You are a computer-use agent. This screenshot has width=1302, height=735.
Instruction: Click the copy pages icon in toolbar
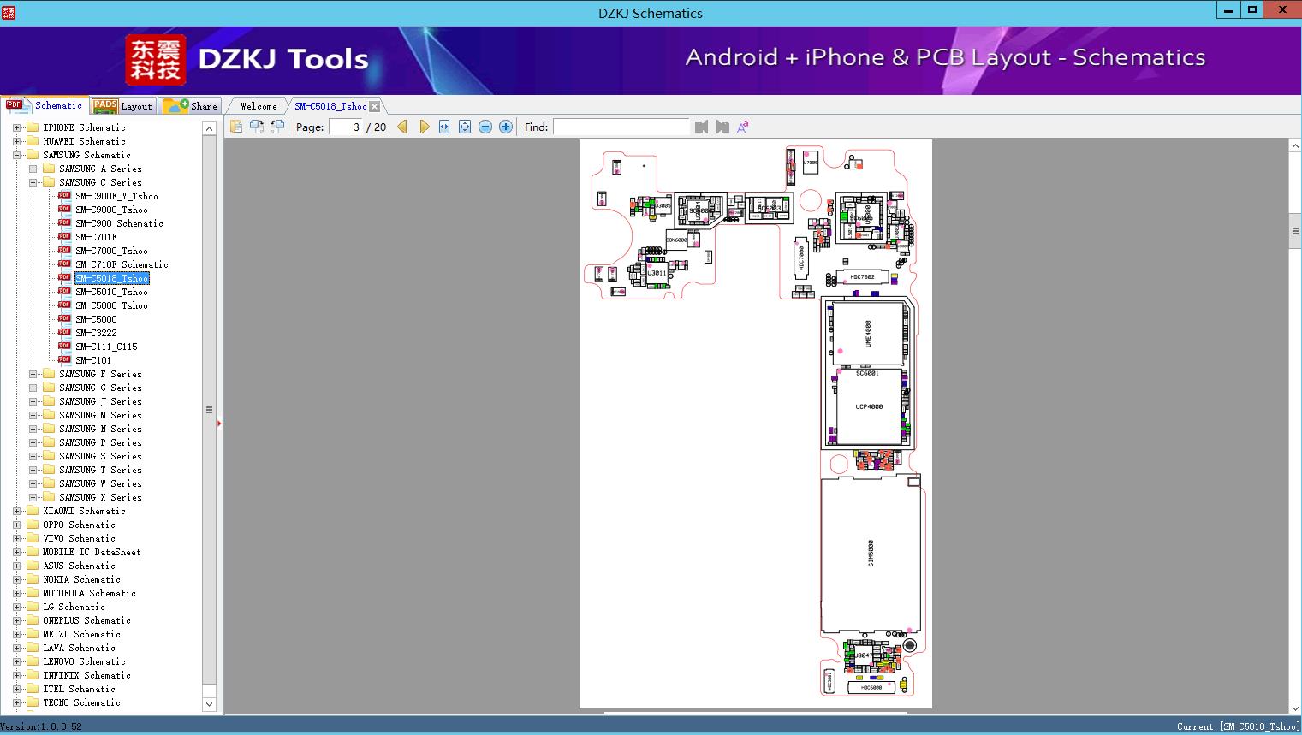tap(235, 127)
